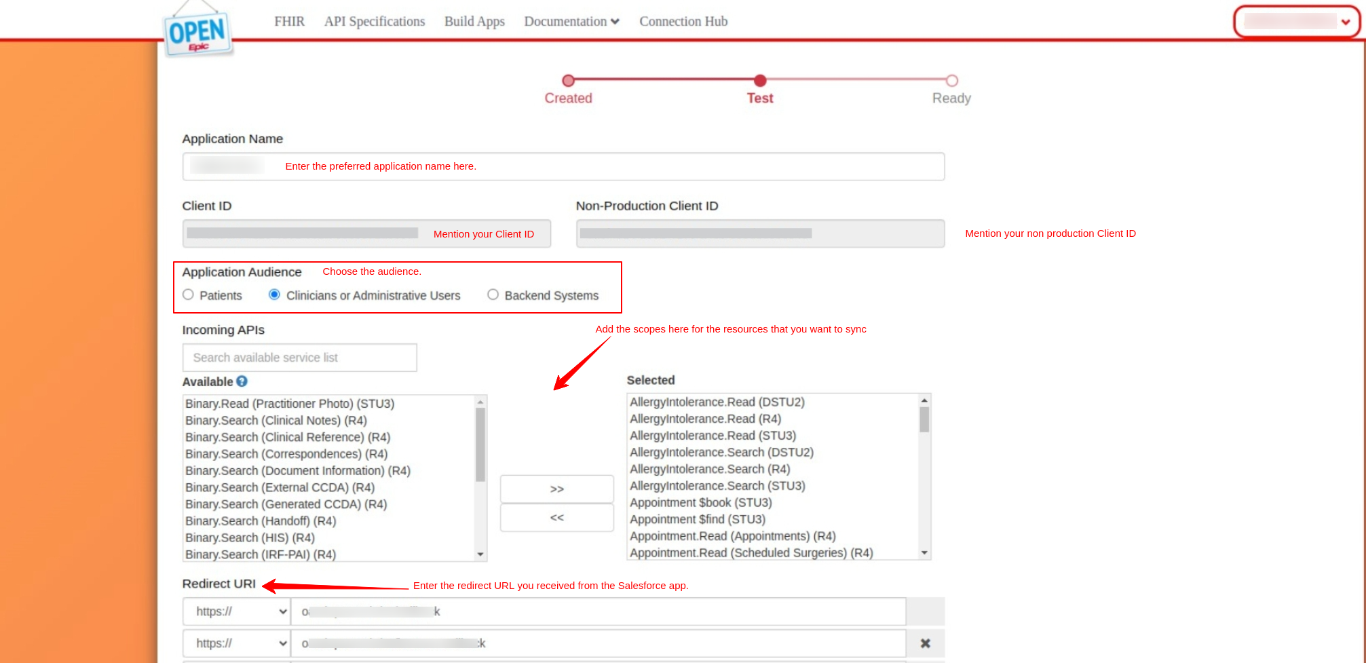The height and width of the screenshot is (663, 1366).
Task: Click the Available help question mark icon
Action: click(x=242, y=381)
